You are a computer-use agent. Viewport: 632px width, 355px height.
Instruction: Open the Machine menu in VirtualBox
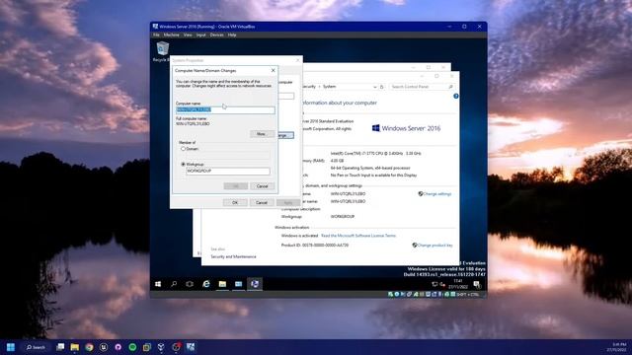171,35
